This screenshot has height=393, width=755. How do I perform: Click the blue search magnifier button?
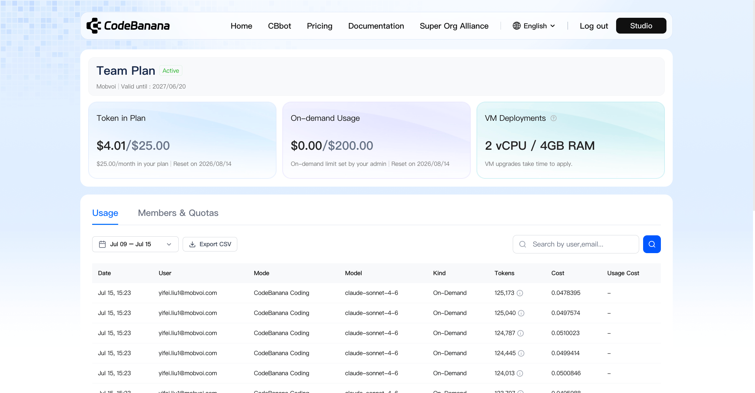pyautogui.click(x=652, y=244)
